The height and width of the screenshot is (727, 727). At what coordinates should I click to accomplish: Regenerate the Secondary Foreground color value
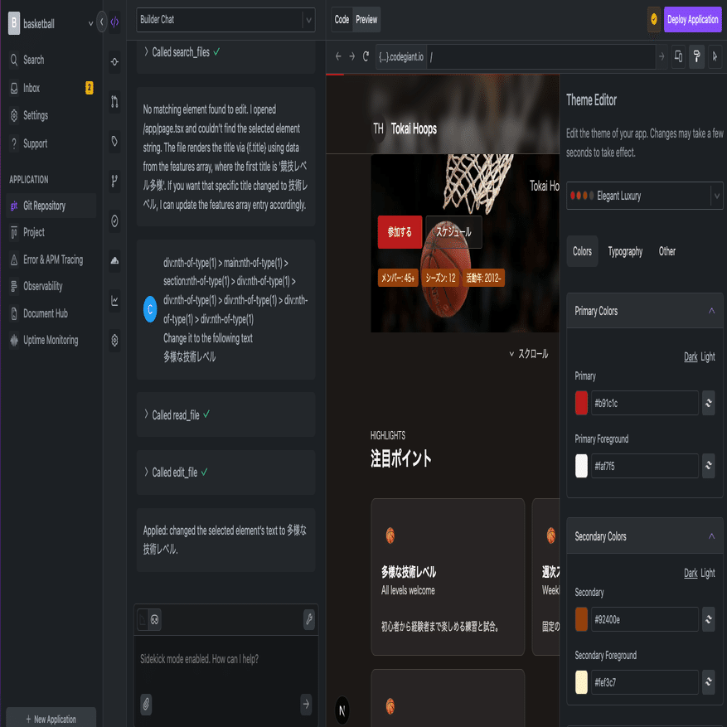(x=708, y=682)
